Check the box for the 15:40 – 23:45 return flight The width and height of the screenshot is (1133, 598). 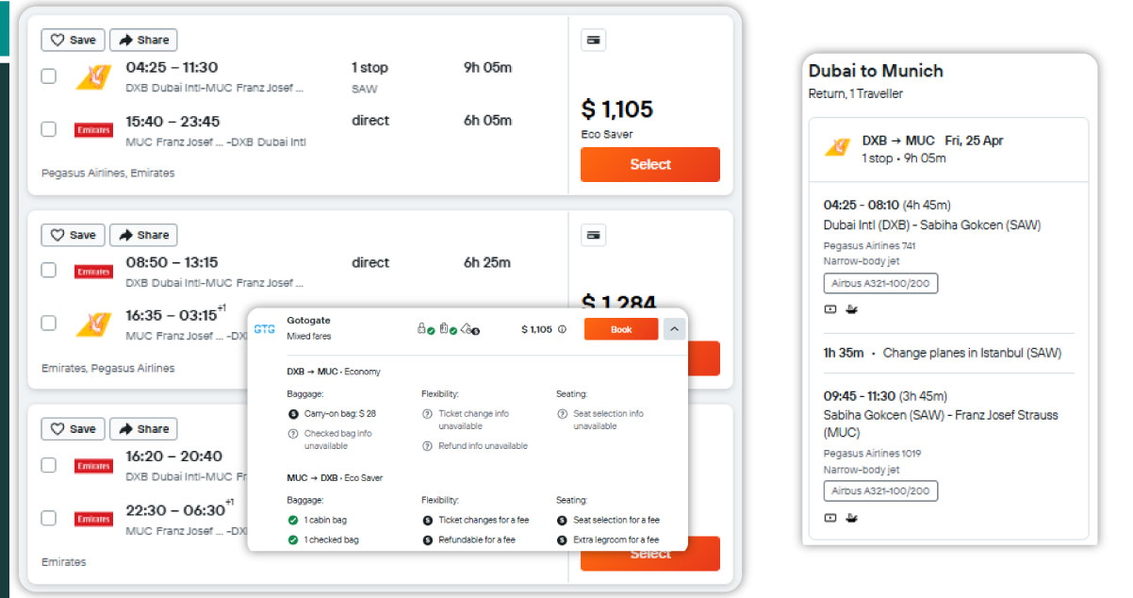point(48,129)
